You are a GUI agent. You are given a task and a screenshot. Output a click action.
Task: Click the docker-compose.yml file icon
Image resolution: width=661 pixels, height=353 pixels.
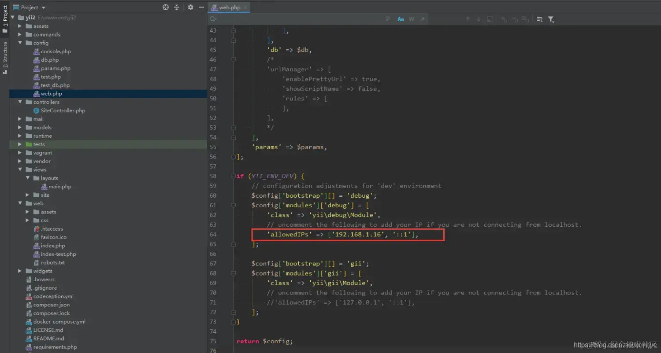[29, 322]
